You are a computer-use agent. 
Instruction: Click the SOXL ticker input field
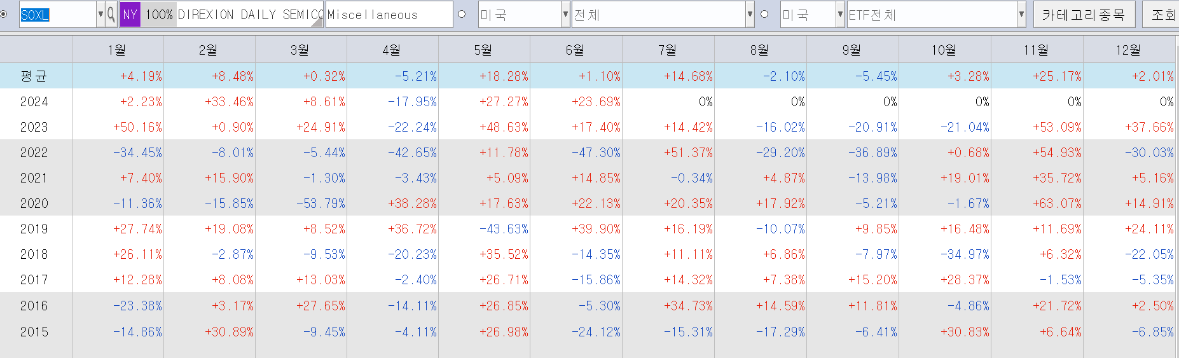tap(58, 14)
